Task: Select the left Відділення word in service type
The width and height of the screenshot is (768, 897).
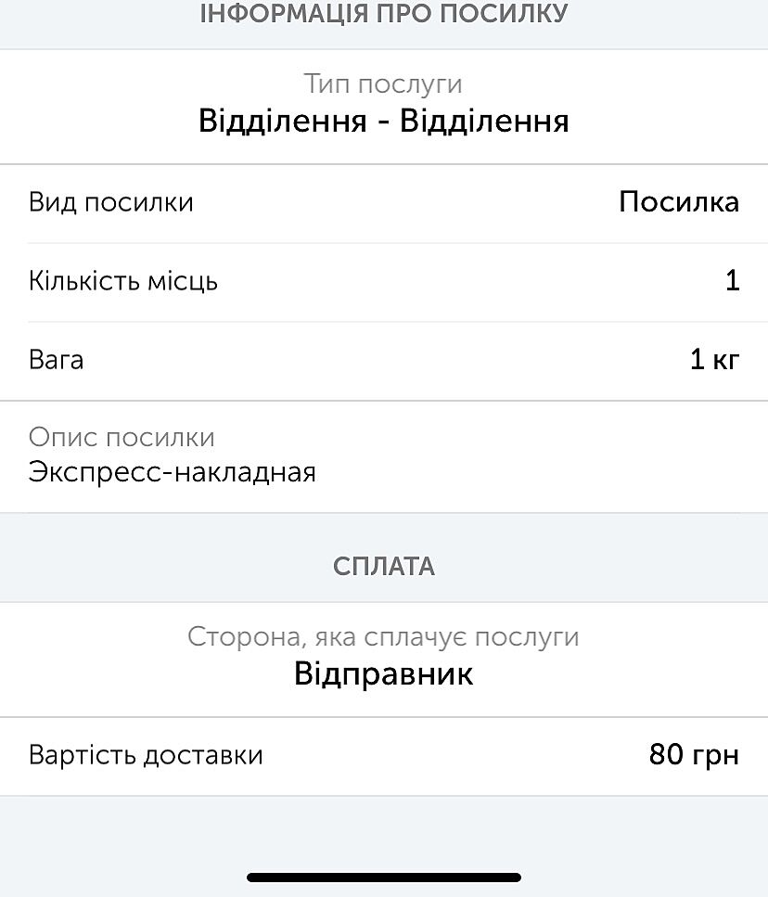Action: tap(282, 122)
